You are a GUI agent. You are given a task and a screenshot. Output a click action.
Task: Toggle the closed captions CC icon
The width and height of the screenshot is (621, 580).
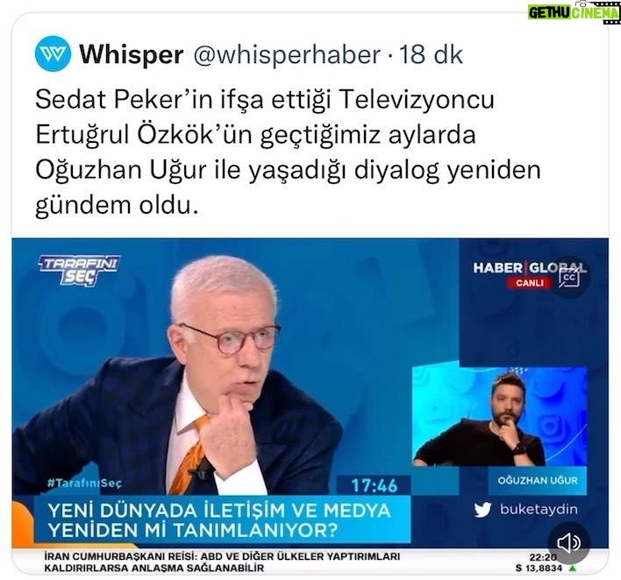point(569,278)
